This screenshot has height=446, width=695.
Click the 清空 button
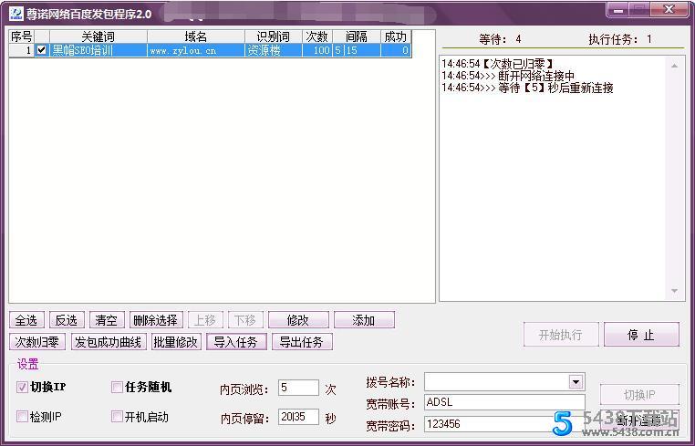pos(107,320)
